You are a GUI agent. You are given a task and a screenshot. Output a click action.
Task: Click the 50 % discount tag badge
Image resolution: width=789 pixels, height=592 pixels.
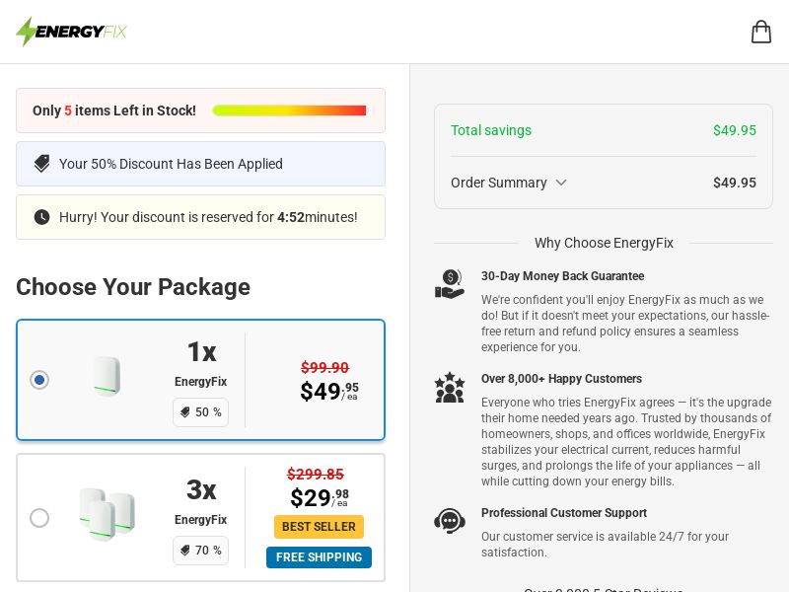[201, 412]
